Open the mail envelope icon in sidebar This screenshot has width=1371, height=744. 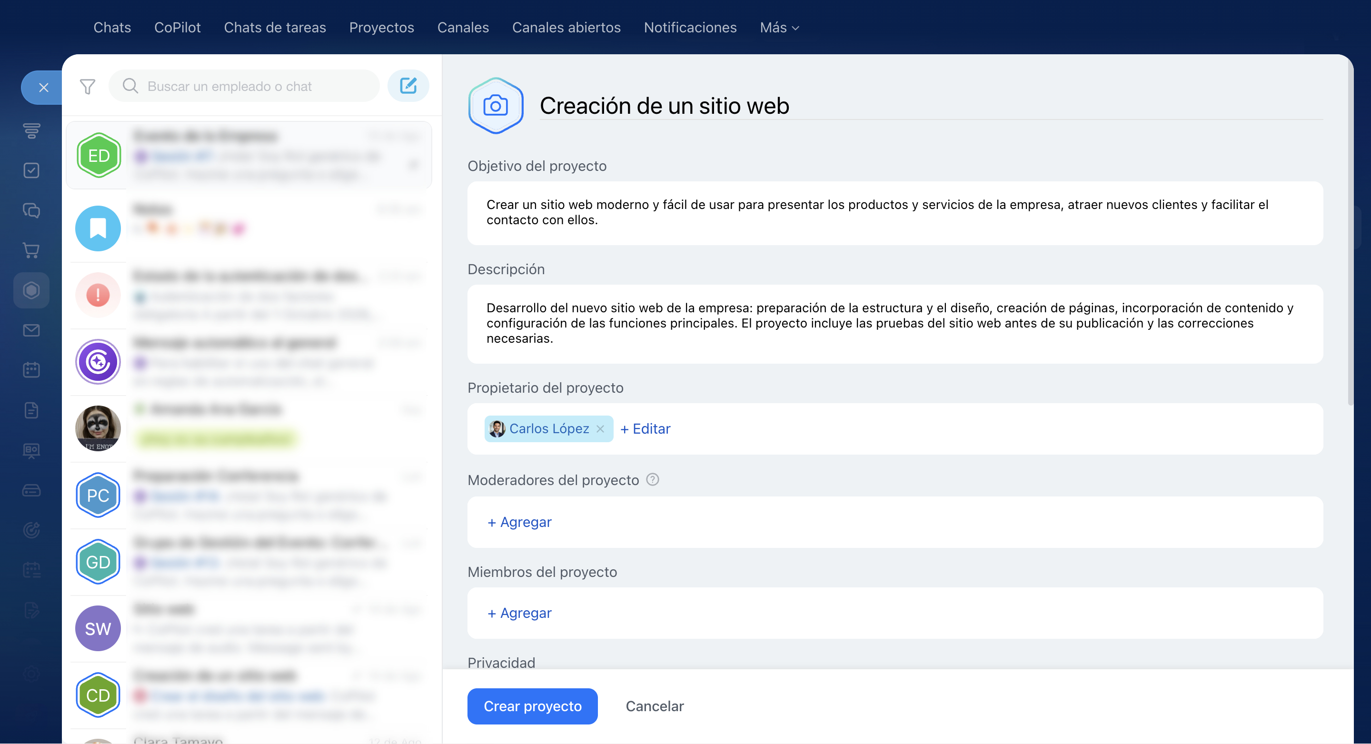pos(31,330)
